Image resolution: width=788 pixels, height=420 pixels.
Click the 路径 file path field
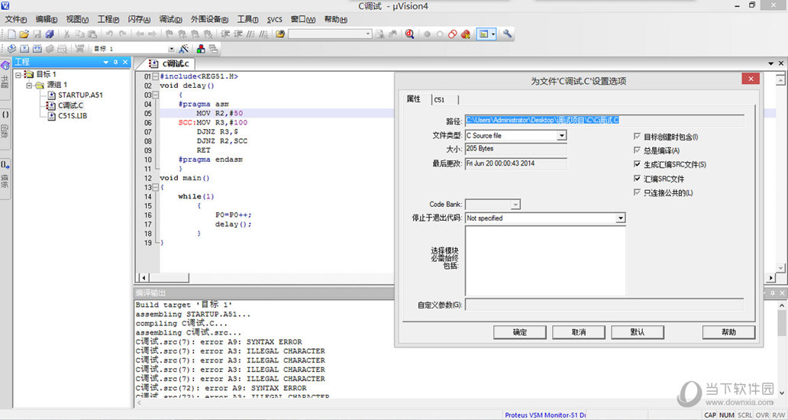tap(604, 121)
